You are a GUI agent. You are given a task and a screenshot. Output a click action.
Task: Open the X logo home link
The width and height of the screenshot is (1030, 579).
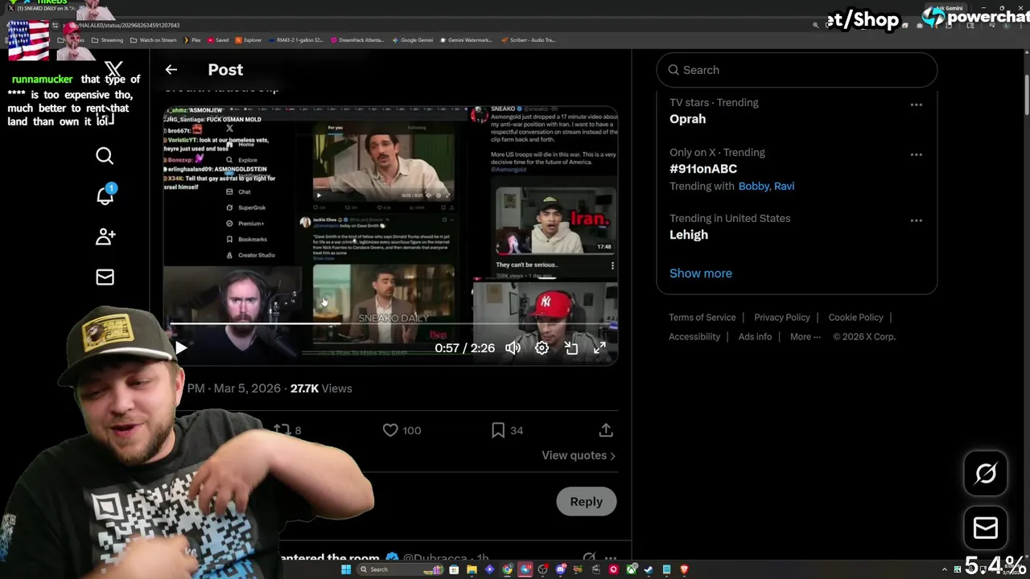point(113,70)
